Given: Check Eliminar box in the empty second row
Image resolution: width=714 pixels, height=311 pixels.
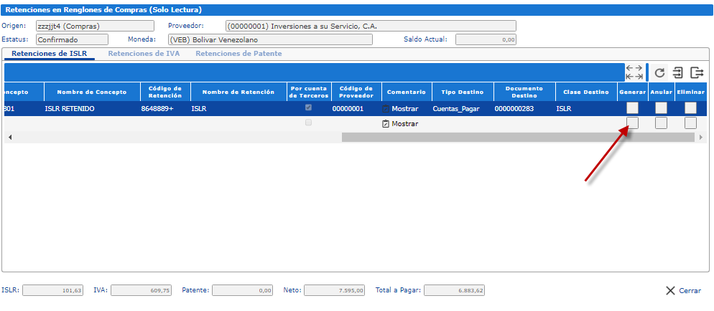Looking at the screenshot, I should coord(690,123).
